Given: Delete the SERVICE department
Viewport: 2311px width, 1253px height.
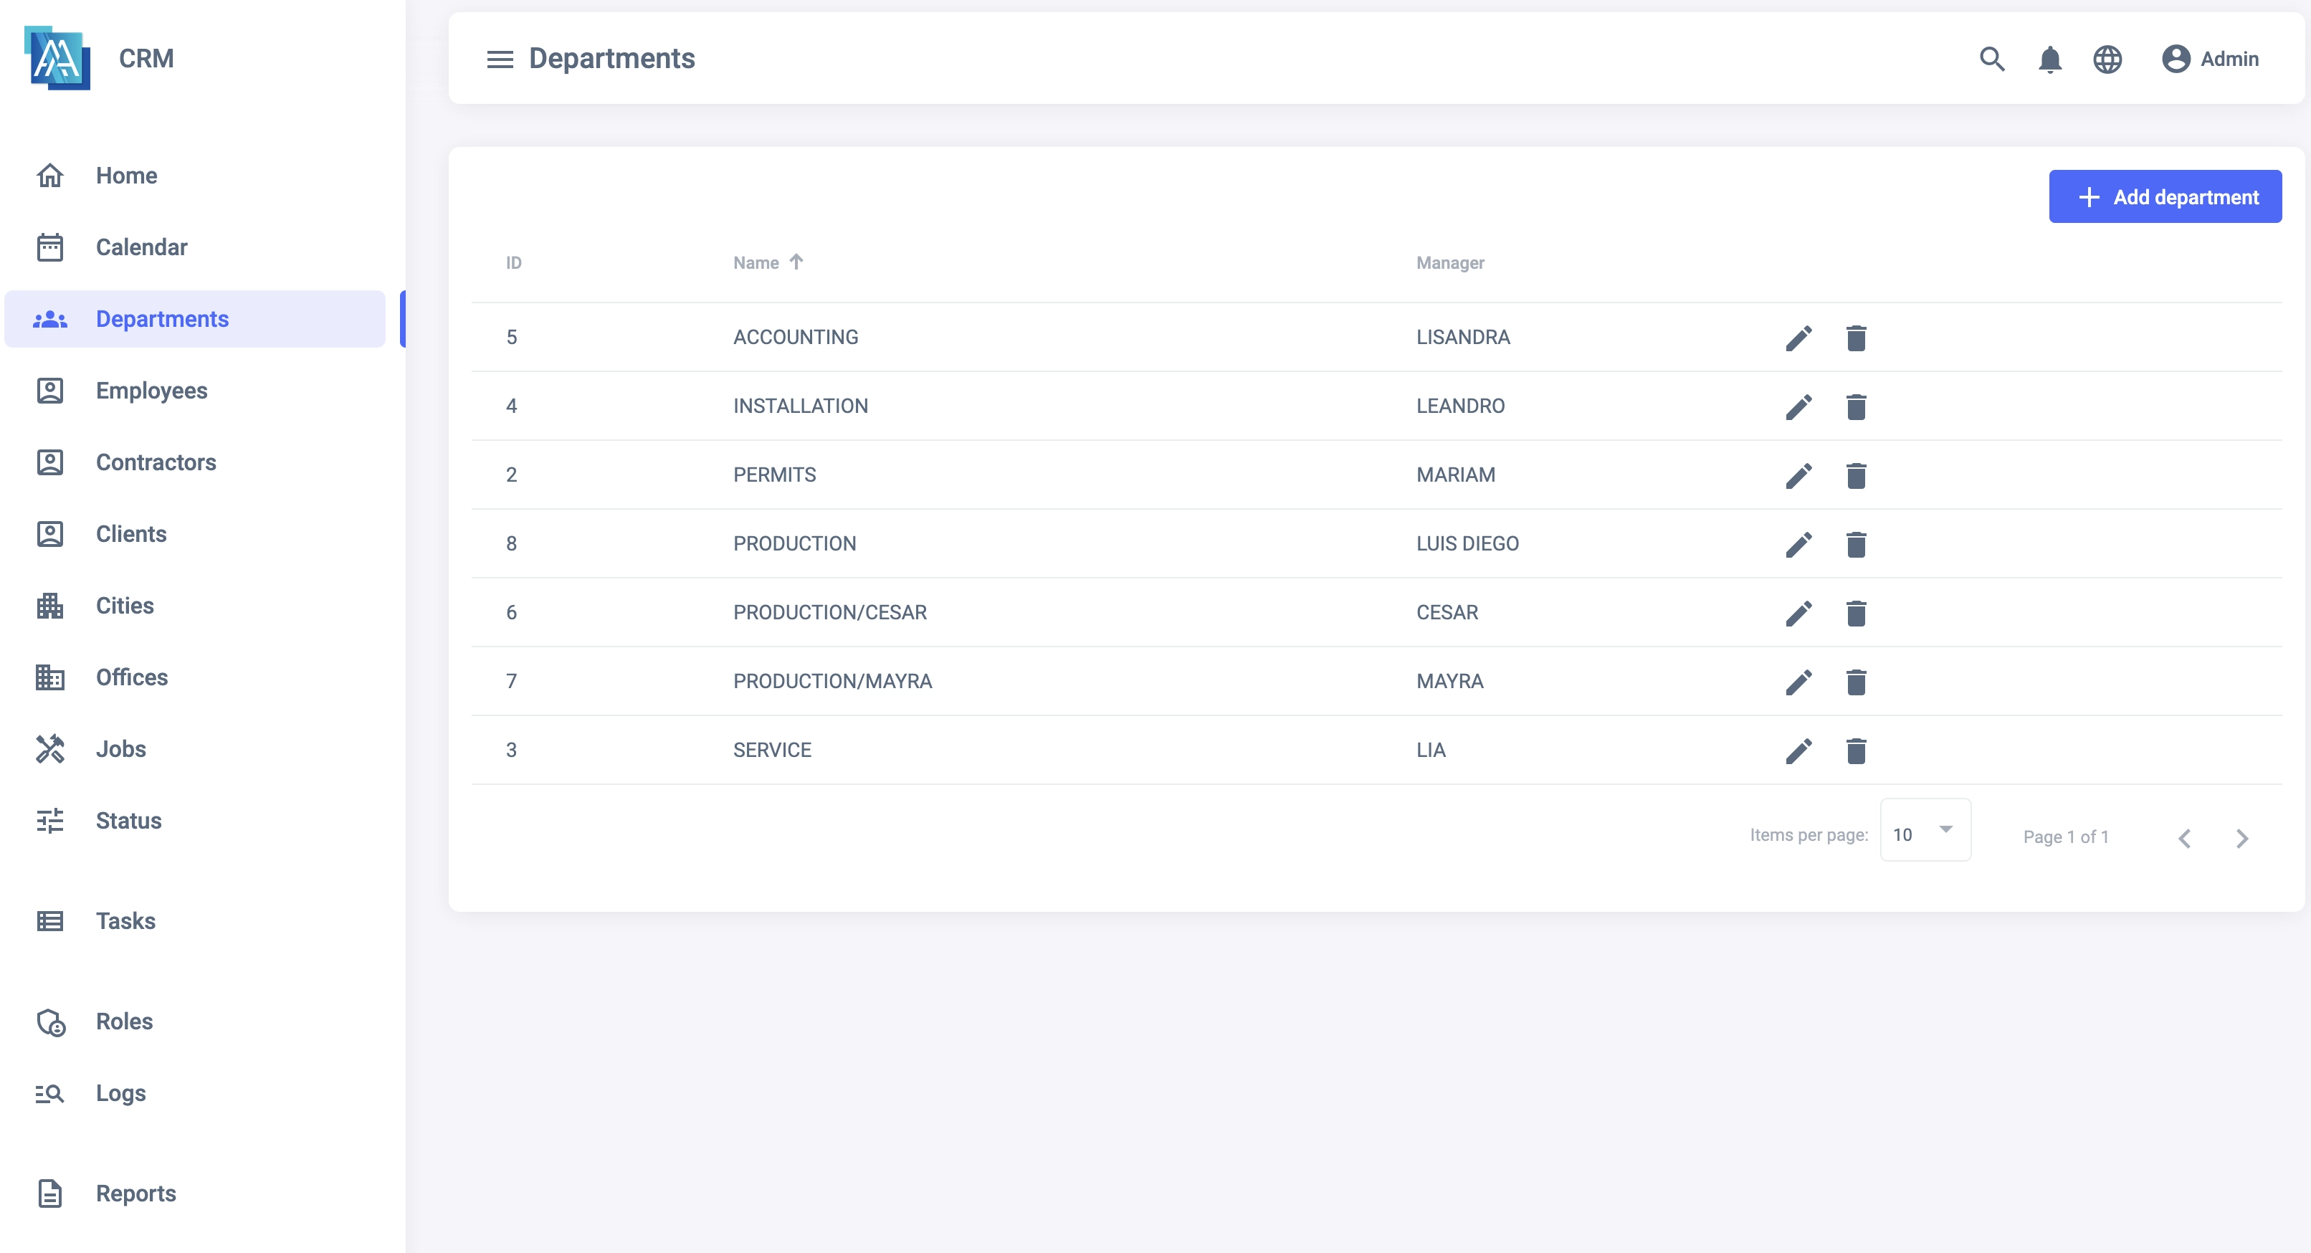Looking at the screenshot, I should [x=1856, y=751].
